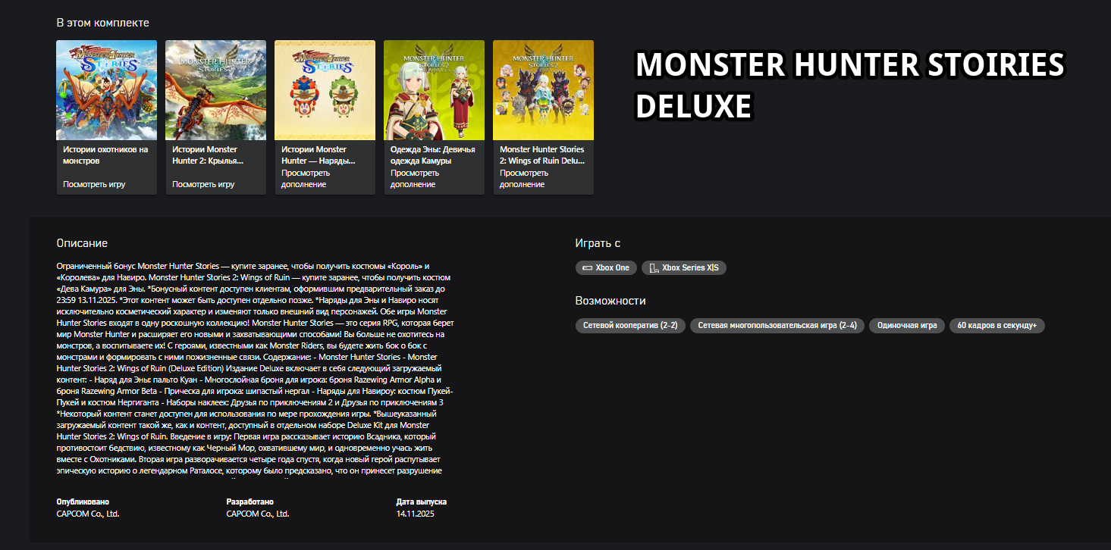Click the Xbox One console icon

(587, 268)
